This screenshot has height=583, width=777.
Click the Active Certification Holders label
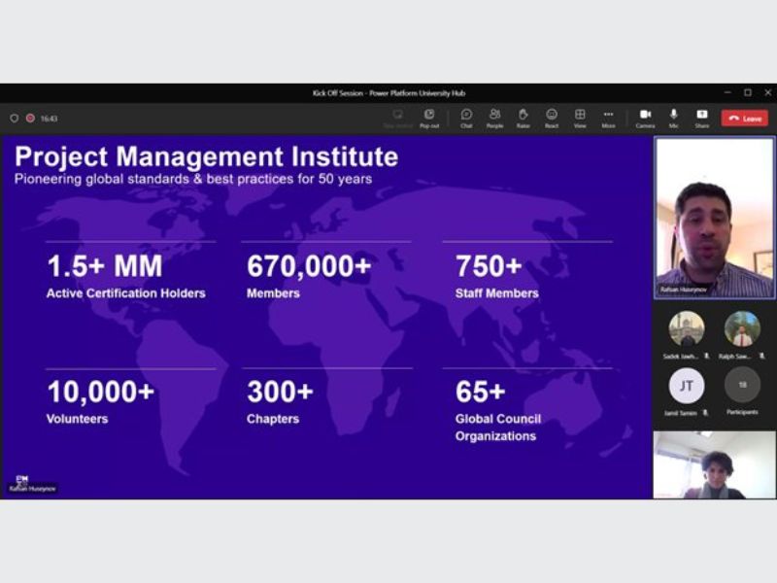point(126,293)
